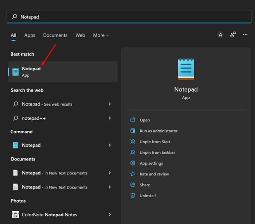Click the 'Command' section heading
The image size is (255, 224).
[22, 132]
